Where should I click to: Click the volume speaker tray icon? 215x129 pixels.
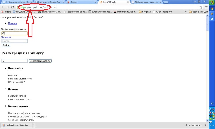(x=210, y=116)
